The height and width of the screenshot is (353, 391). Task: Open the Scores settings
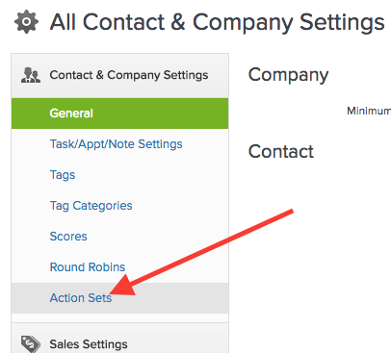pos(68,237)
